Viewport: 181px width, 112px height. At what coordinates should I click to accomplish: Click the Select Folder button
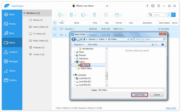pos(140,95)
